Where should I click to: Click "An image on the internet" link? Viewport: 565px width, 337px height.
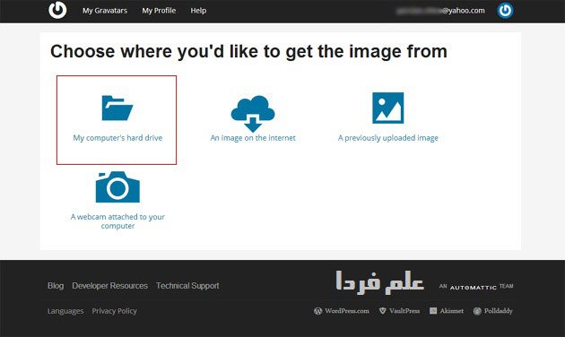point(253,138)
